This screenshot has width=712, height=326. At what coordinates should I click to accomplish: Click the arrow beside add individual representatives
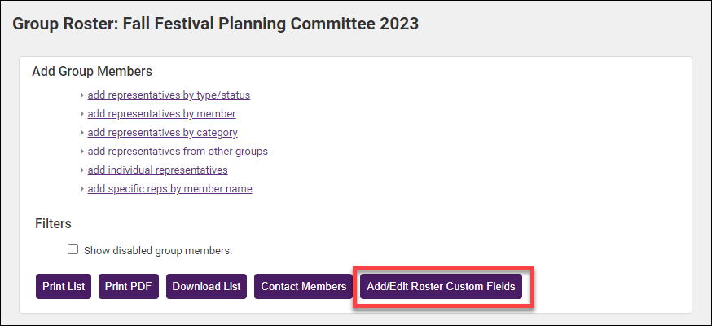(82, 170)
